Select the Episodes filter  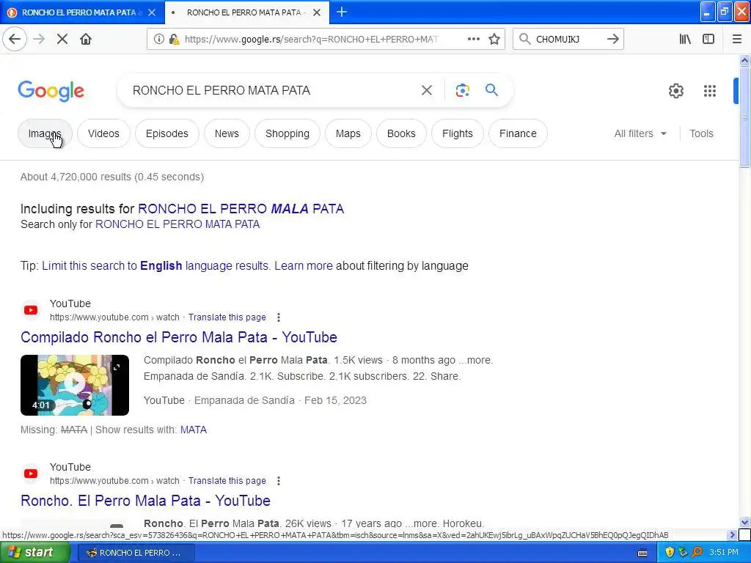[x=167, y=133]
